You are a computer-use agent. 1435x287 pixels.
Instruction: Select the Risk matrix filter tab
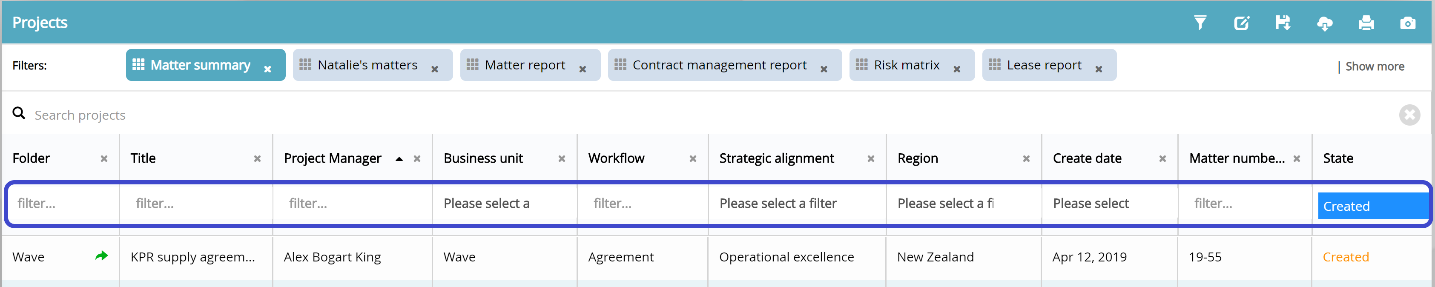point(906,65)
